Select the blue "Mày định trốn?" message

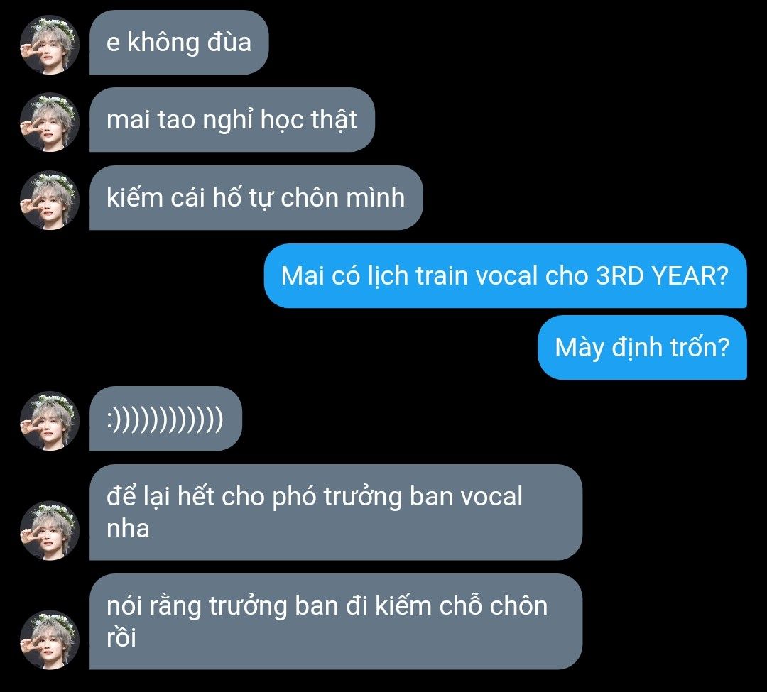point(642,348)
